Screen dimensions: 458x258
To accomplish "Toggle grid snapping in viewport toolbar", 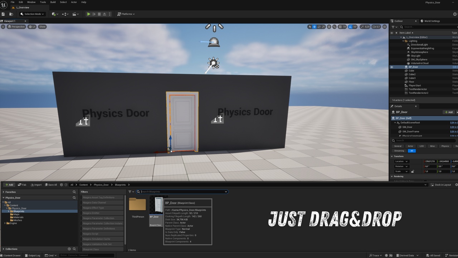I will [x=340, y=27].
